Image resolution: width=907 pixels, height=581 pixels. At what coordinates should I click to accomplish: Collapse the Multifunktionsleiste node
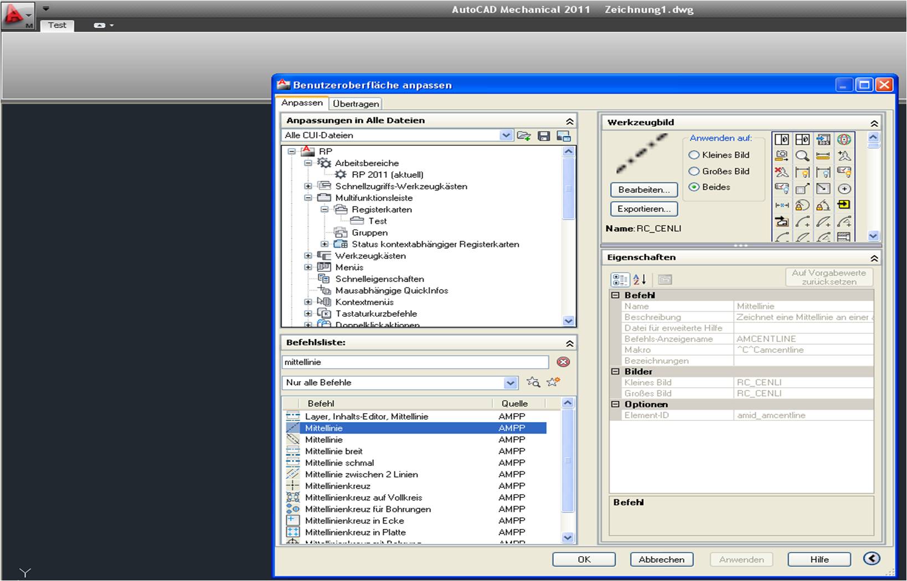click(x=308, y=198)
